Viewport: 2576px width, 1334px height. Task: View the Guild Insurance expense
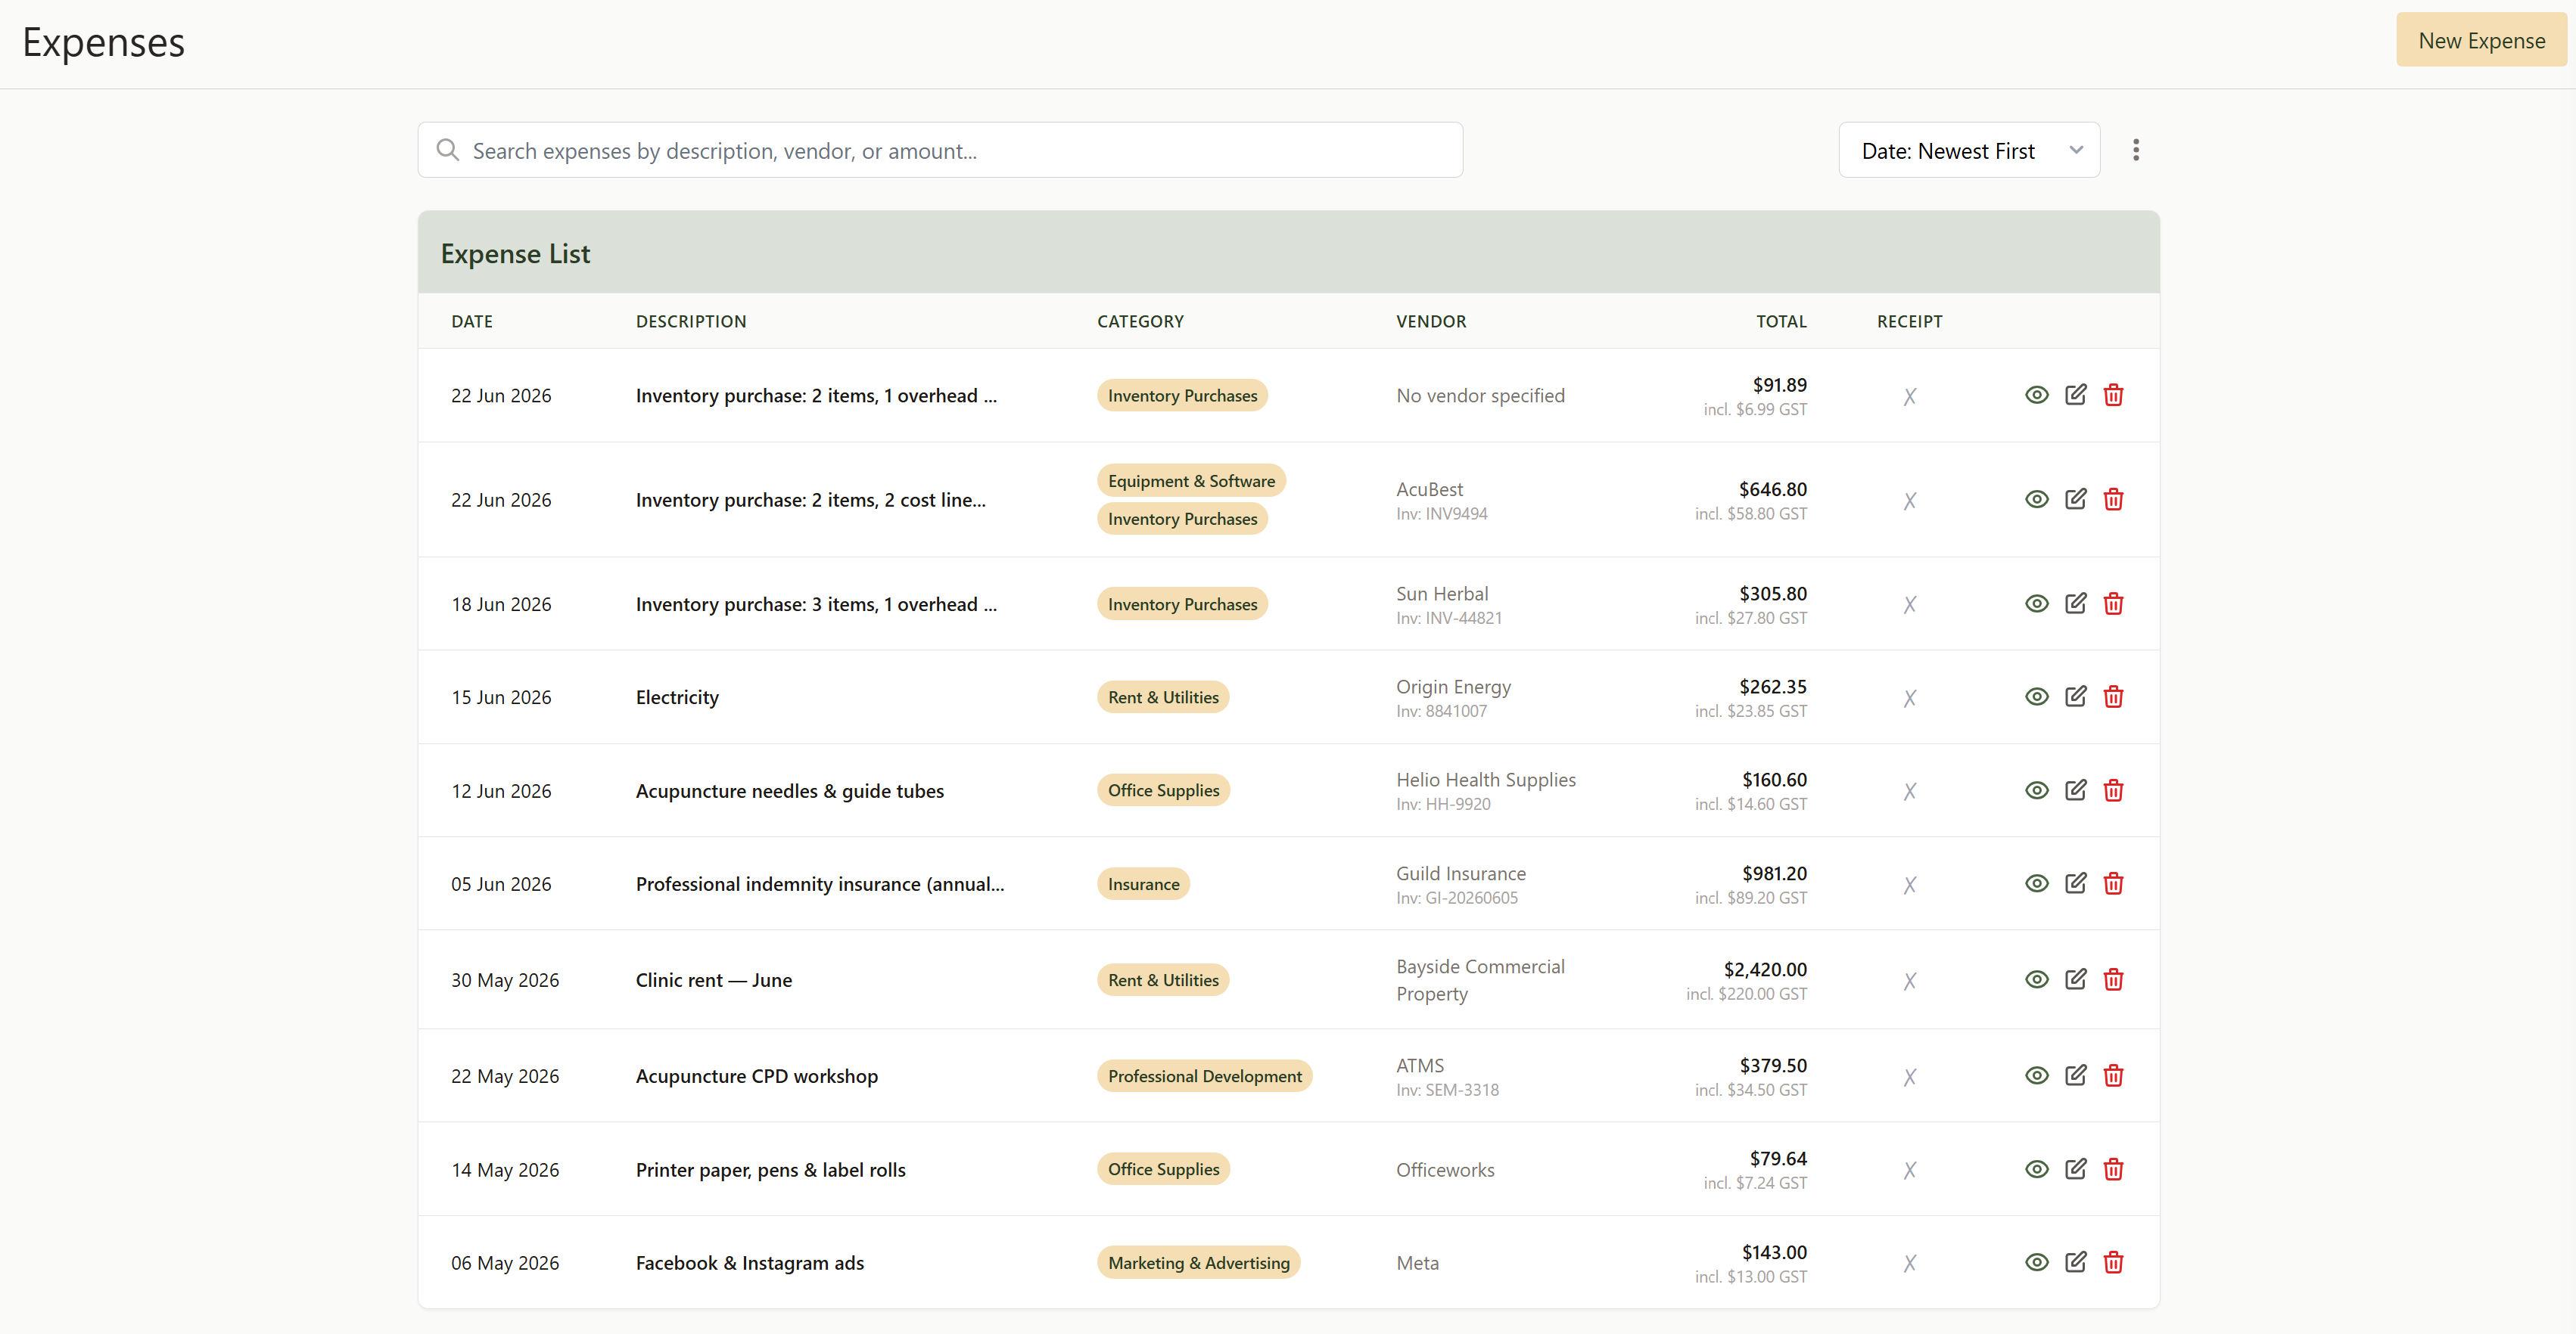2036,883
